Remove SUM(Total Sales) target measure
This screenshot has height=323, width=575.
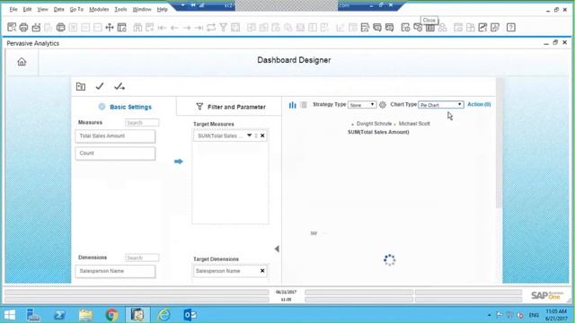[262, 135]
